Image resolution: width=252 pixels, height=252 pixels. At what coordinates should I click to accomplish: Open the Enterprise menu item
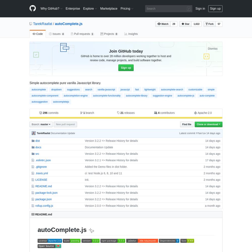[x=73, y=9]
